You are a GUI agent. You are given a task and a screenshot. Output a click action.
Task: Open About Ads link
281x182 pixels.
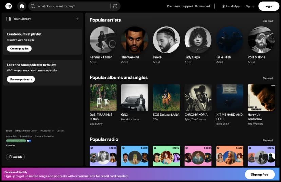click(11, 136)
